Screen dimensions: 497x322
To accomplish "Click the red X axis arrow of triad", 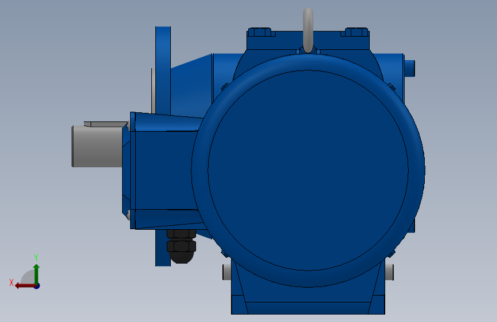I will click(25, 286).
